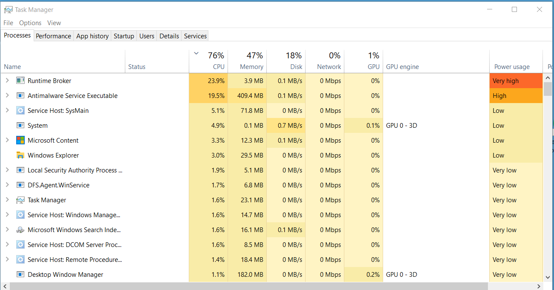Sort by the Disk column header
The image size is (554, 290).
286,61
